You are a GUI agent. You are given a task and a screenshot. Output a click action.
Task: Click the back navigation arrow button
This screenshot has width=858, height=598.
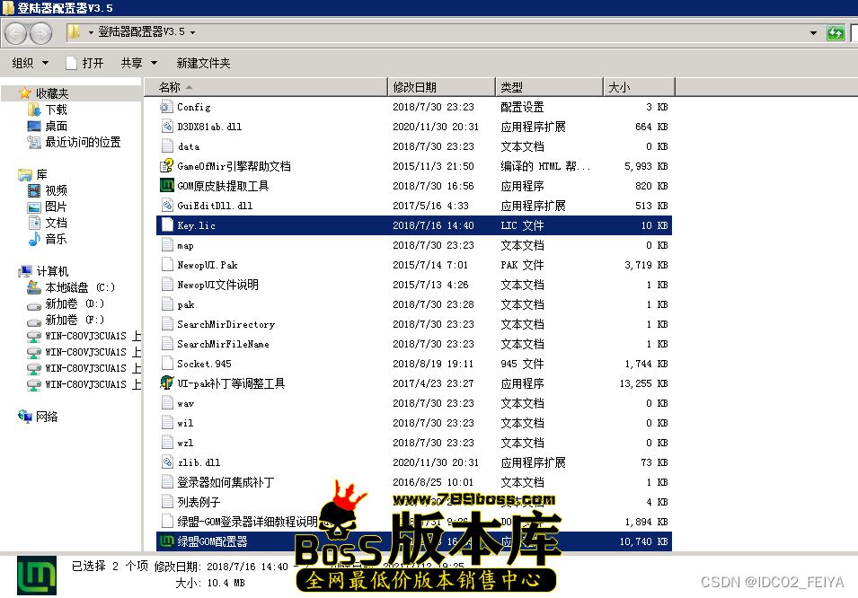pos(16,33)
